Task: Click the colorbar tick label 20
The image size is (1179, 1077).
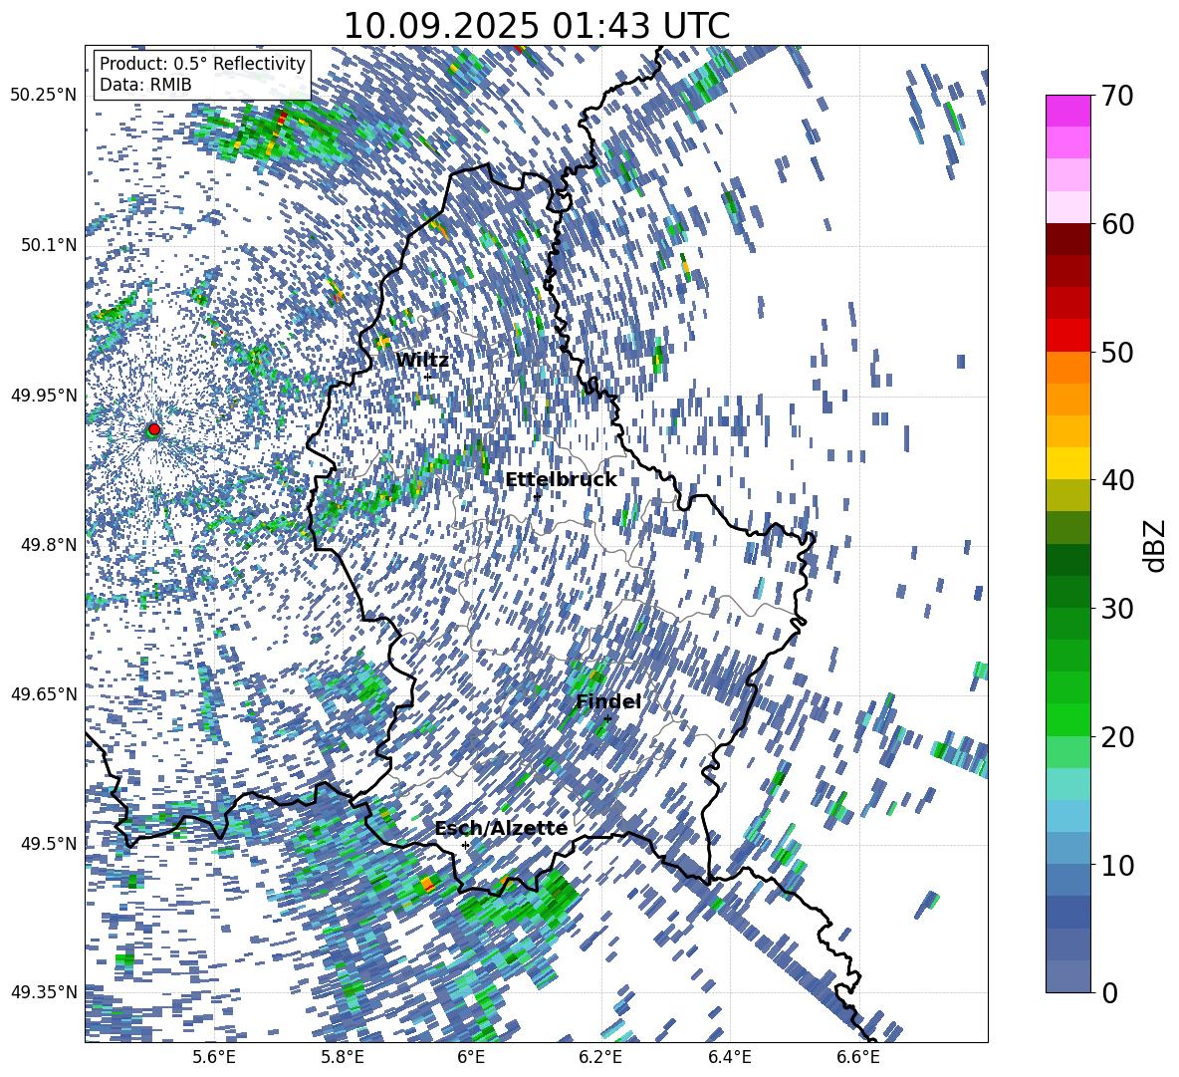Action: [x=1117, y=737]
